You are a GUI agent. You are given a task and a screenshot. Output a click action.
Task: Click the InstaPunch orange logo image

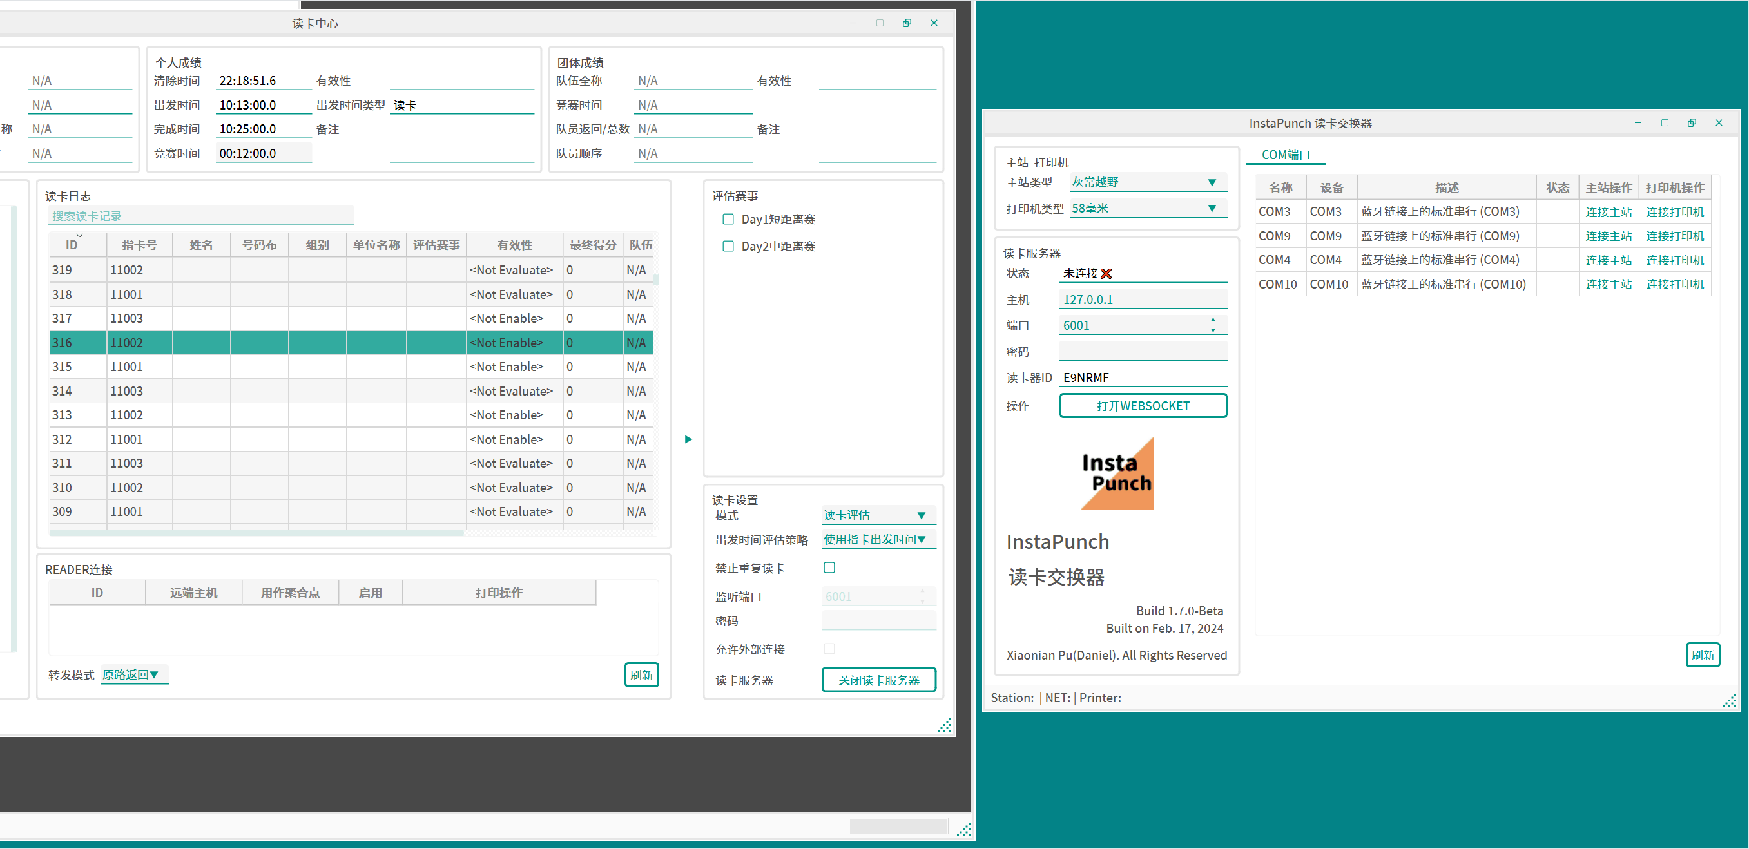1117,473
